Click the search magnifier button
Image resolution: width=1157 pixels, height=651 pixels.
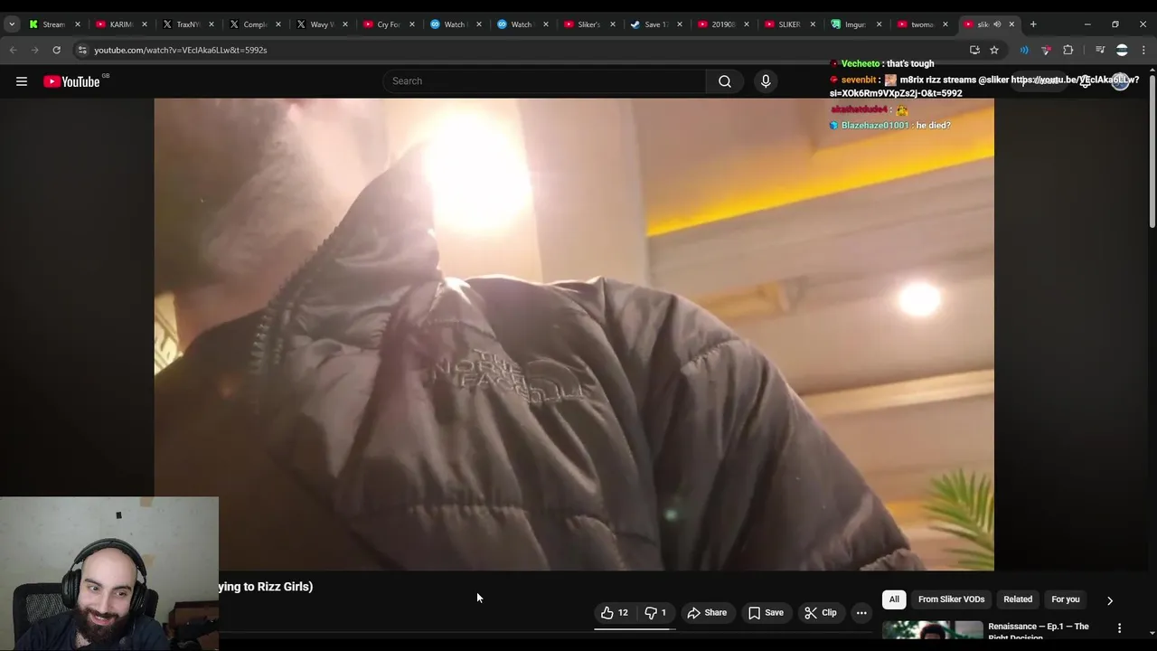pyautogui.click(x=725, y=81)
